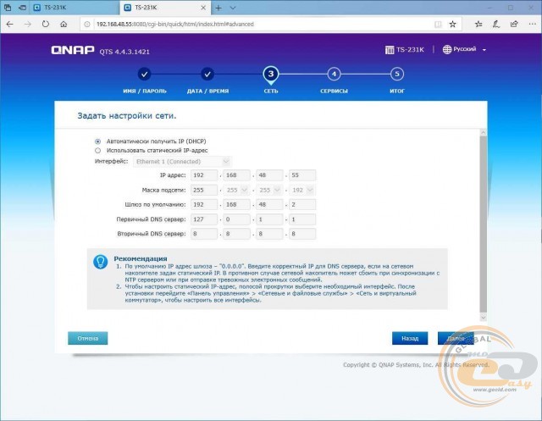Click the Задать настройки сети heading
This screenshot has width=542, height=421.
(x=127, y=116)
